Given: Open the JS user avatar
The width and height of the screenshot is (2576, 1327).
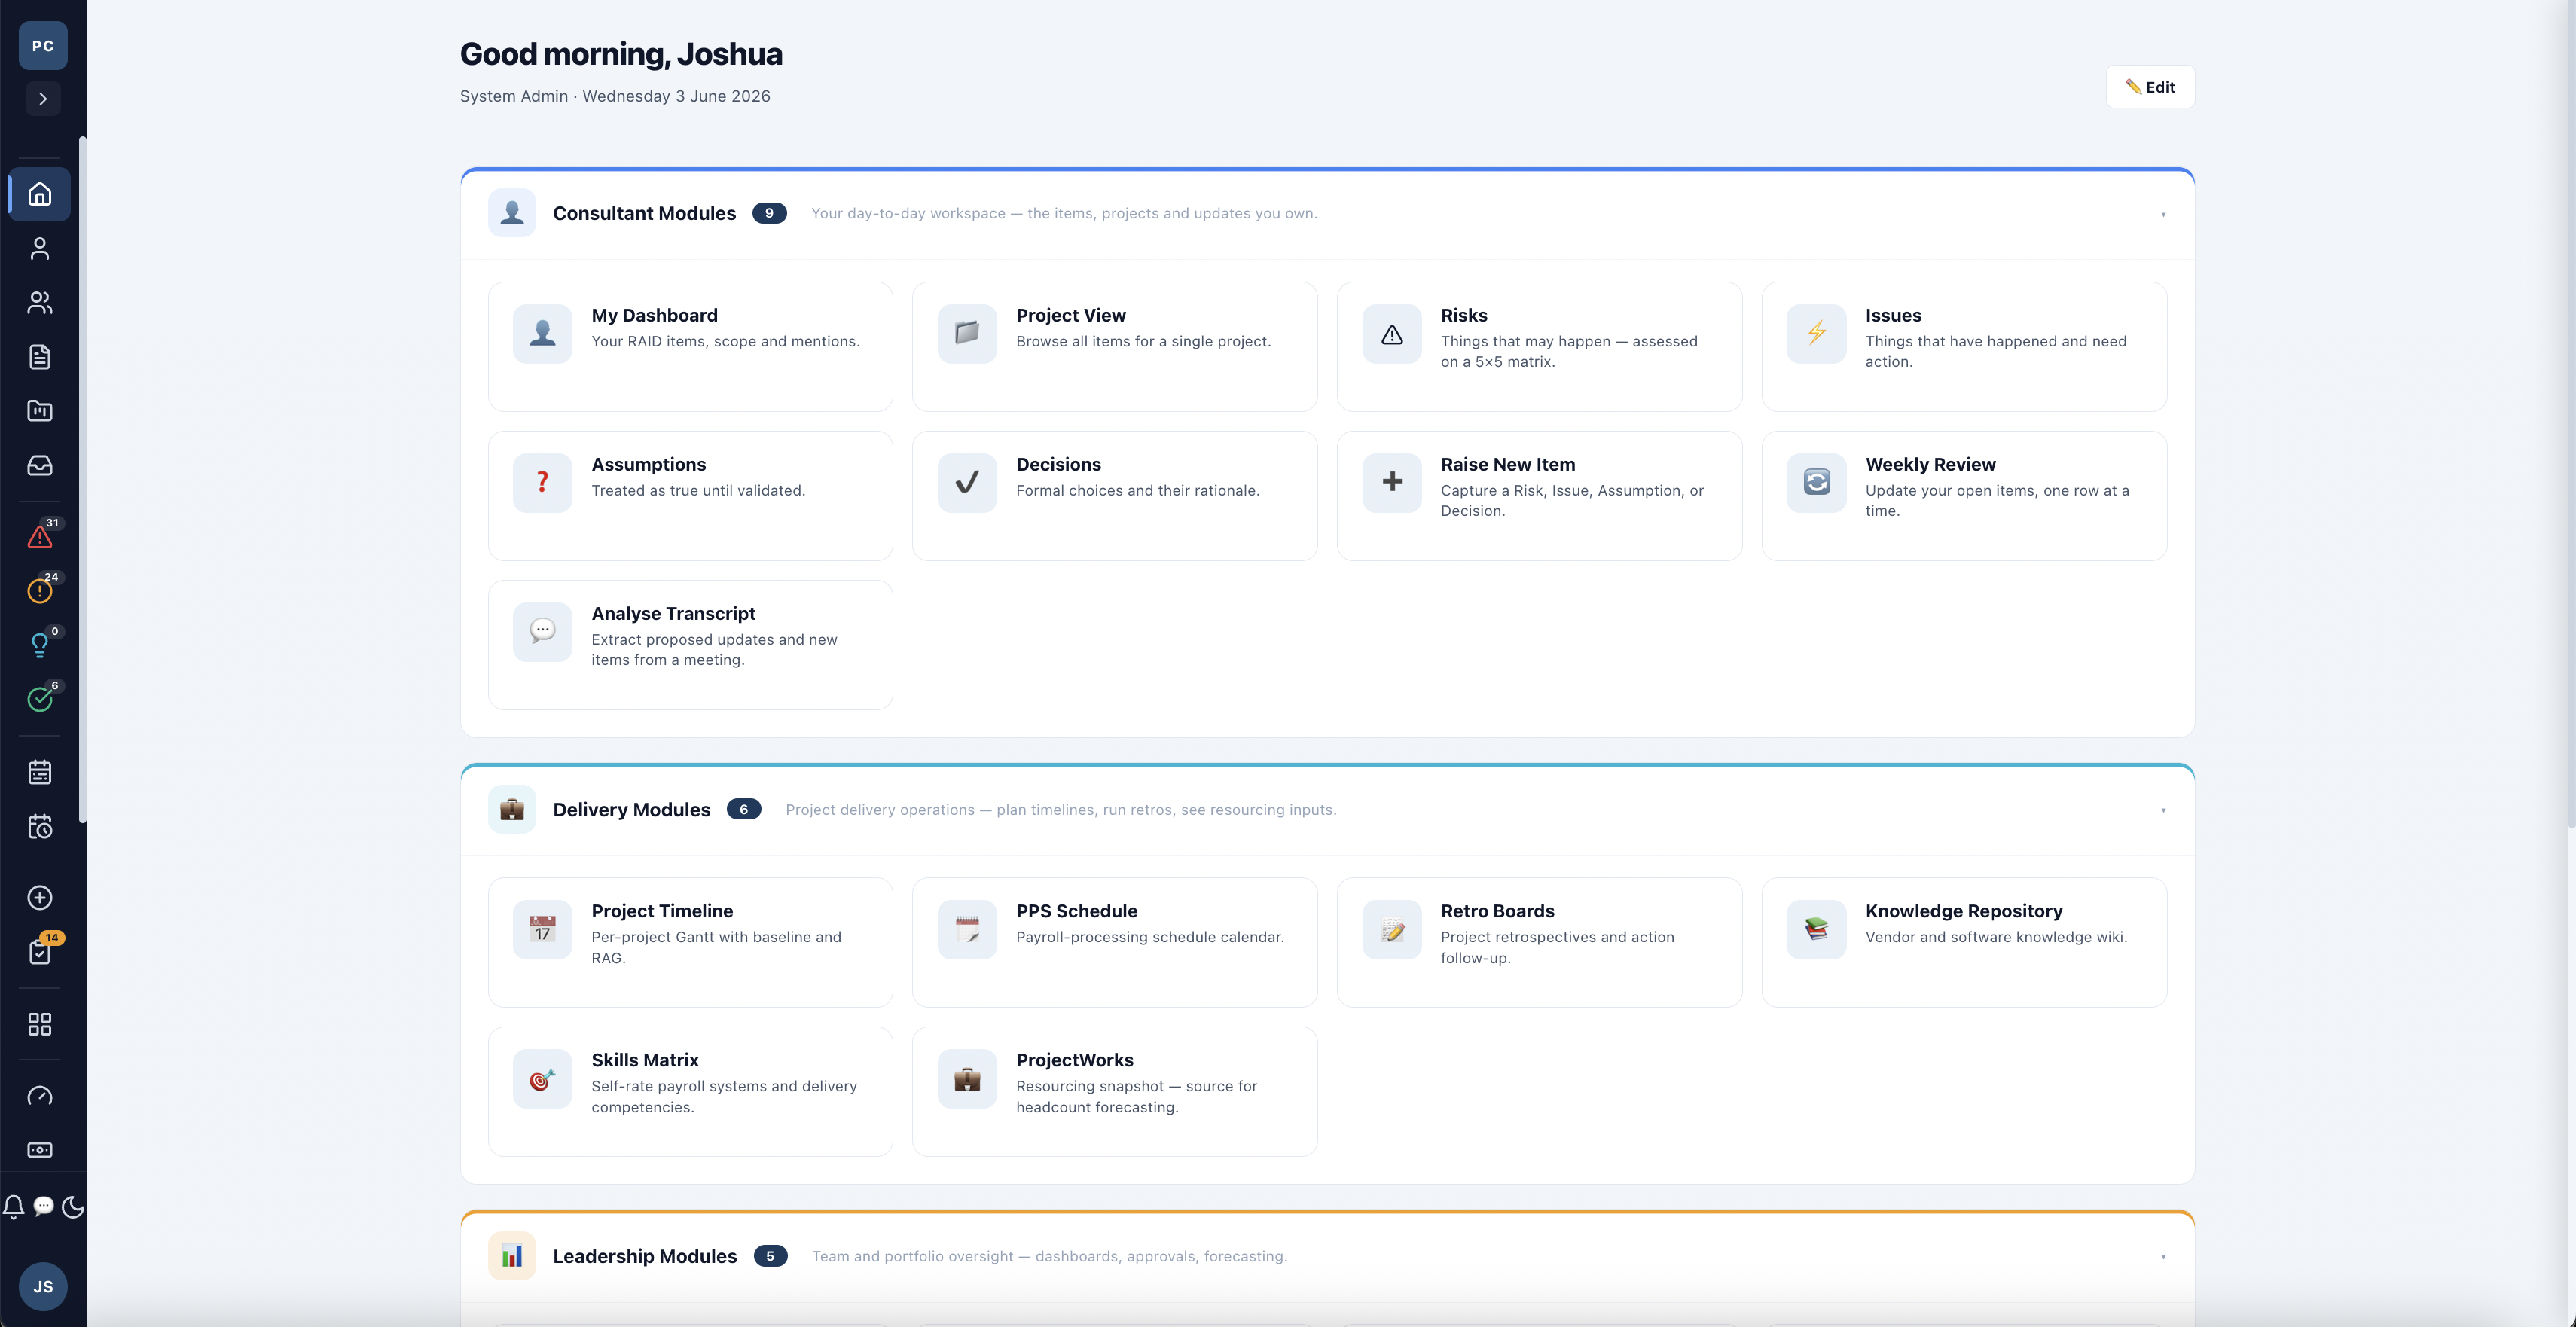Looking at the screenshot, I should [x=43, y=1286].
